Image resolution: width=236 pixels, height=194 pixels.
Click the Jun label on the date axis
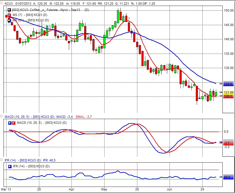coord(170,189)
